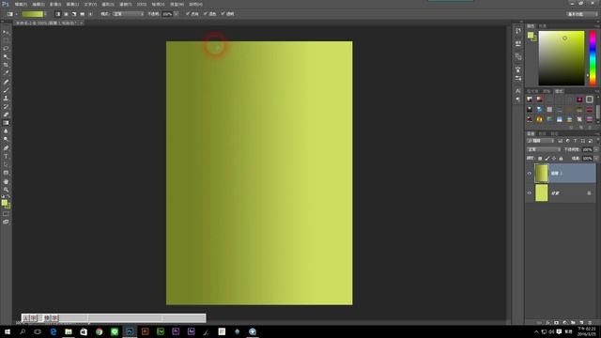Open the layer blend mode dropdown
This screenshot has height=338, width=601.
[544, 149]
